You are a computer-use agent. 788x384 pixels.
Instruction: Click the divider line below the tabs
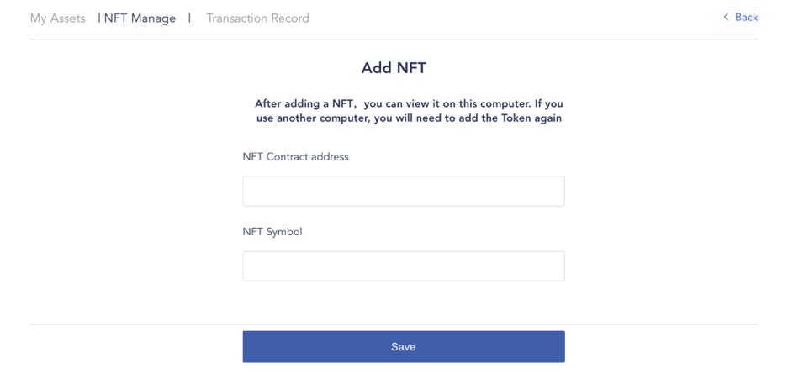click(x=394, y=39)
